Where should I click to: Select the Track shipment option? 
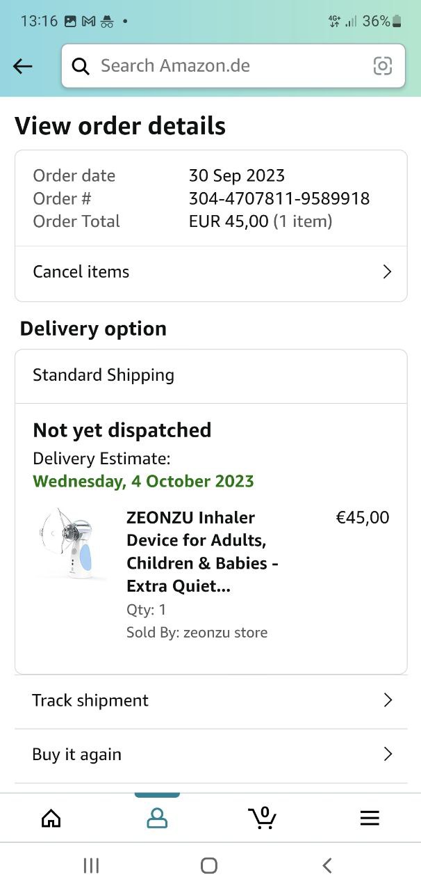(x=90, y=700)
